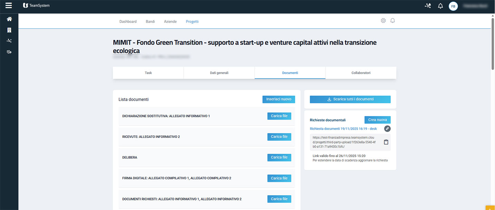Click the home icon in sidebar
This screenshot has width=495, height=210.
pos(9,19)
